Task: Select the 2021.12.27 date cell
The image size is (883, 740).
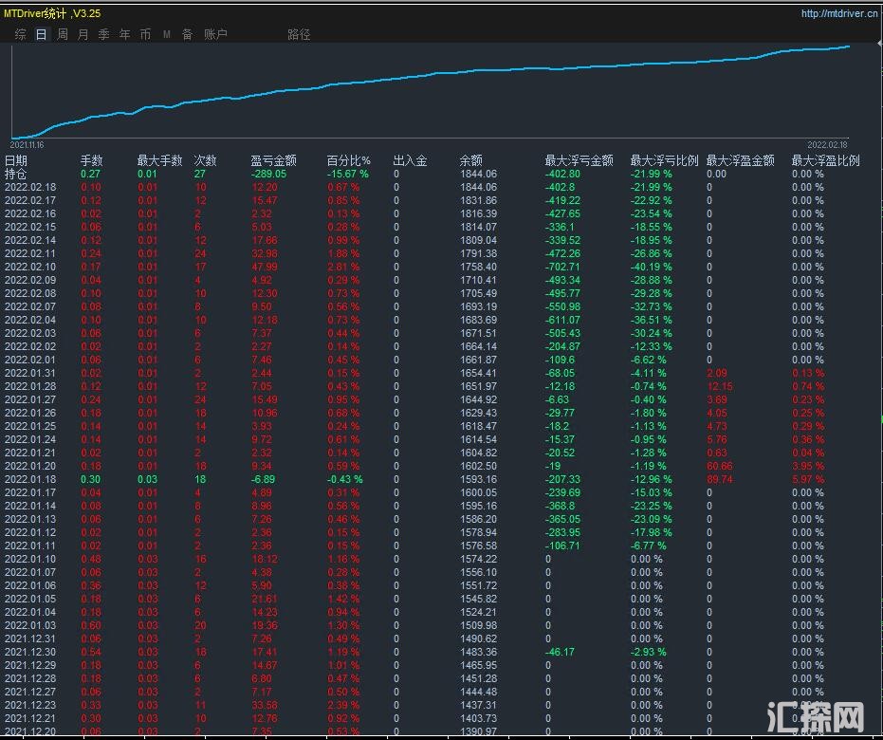Action: coord(30,692)
